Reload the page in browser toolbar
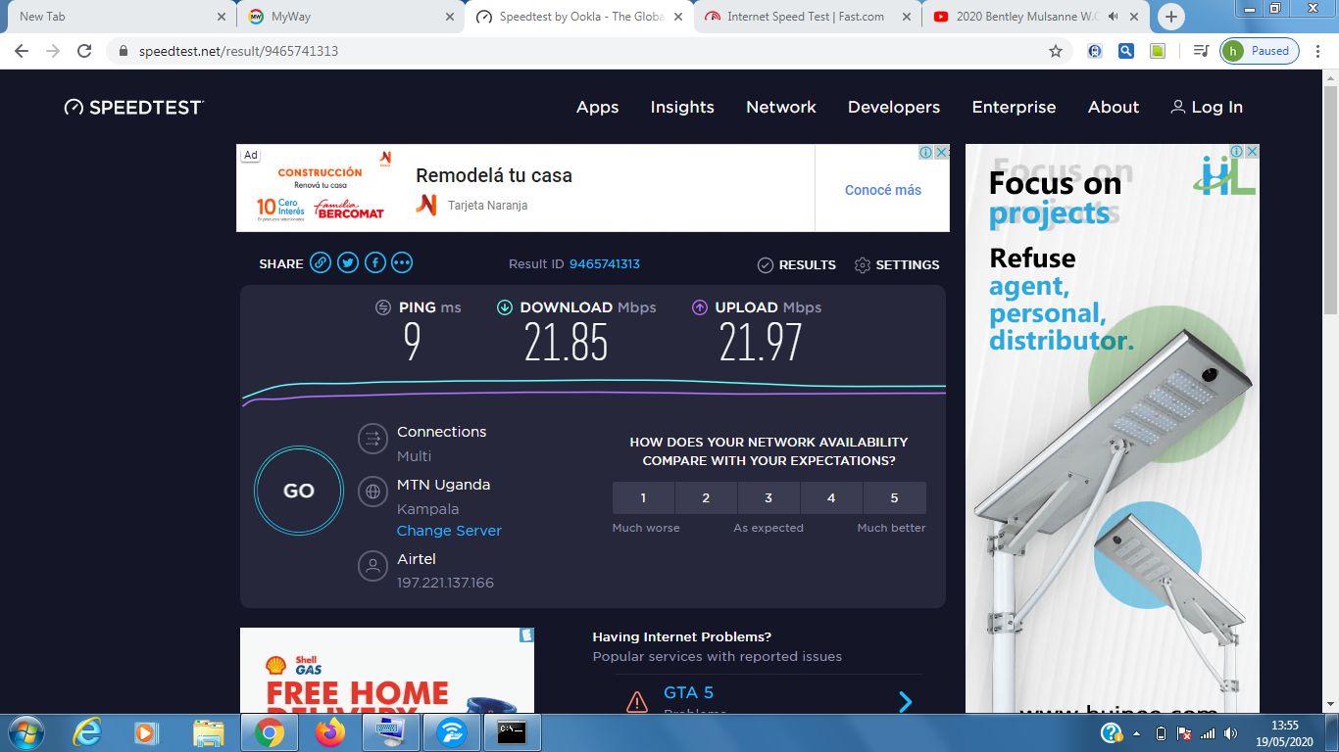 [84, 51]
